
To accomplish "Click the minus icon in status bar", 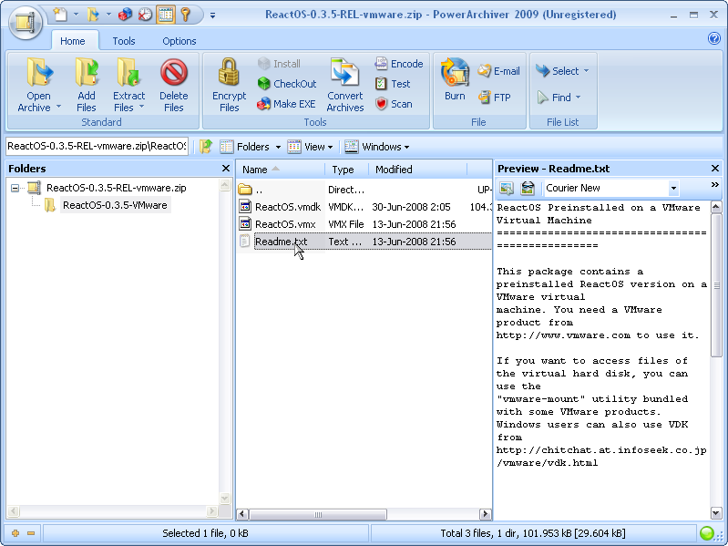I will [x=31, y=533].
